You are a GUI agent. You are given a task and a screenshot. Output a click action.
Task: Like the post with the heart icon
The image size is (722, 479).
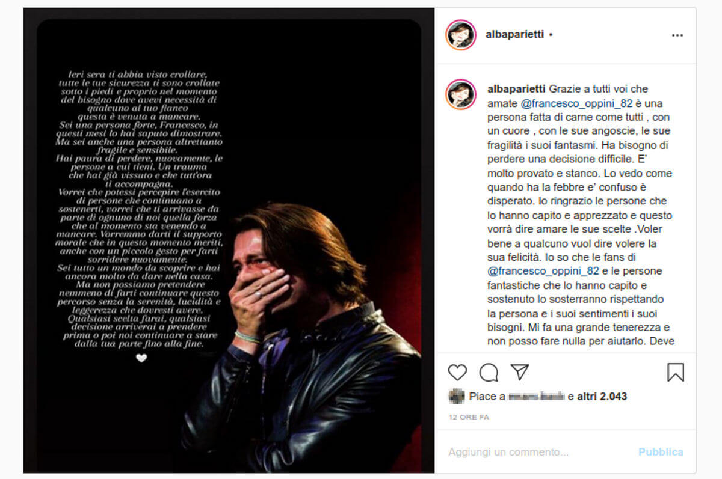coord(457,373)
